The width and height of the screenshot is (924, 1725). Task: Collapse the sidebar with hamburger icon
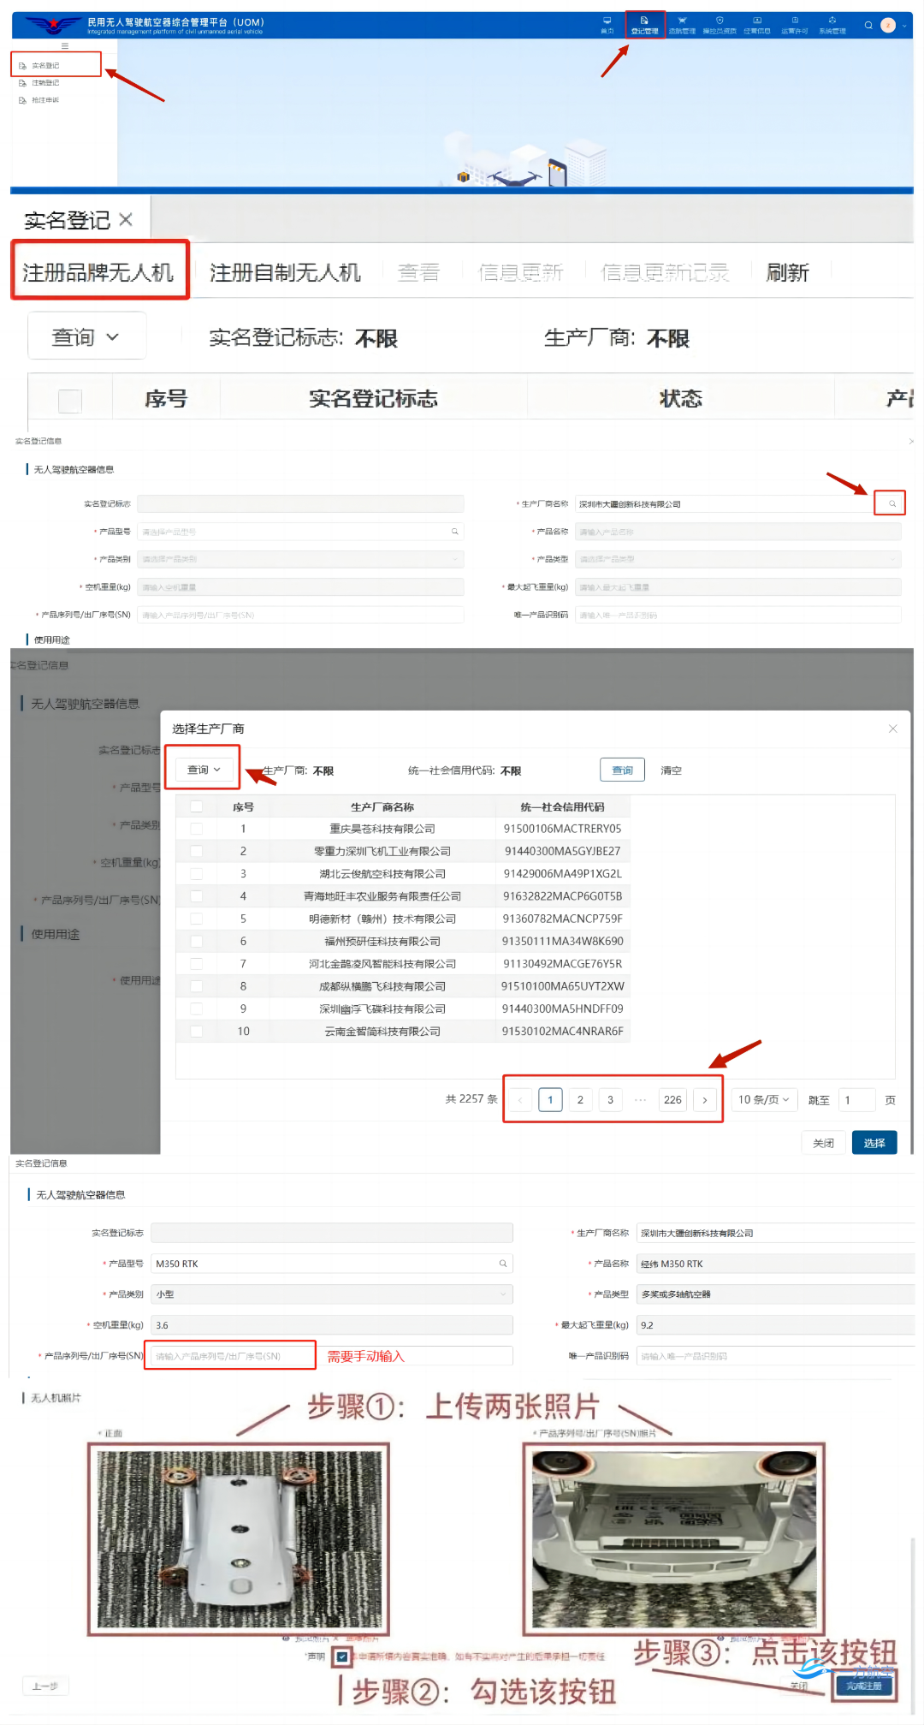(x=64, y=46)
